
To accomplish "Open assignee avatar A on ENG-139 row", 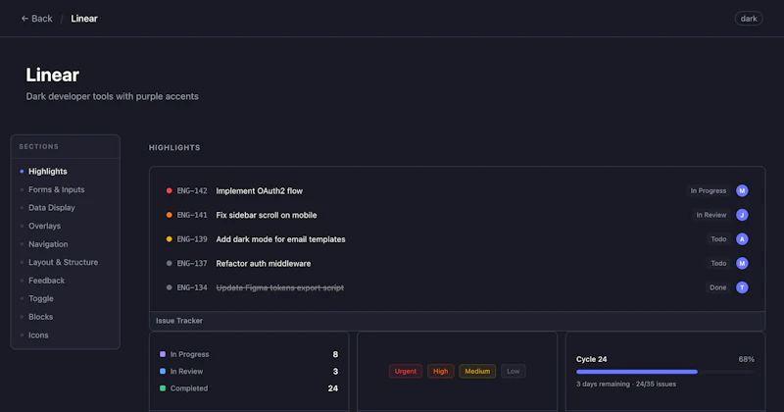I will (742, 239).
